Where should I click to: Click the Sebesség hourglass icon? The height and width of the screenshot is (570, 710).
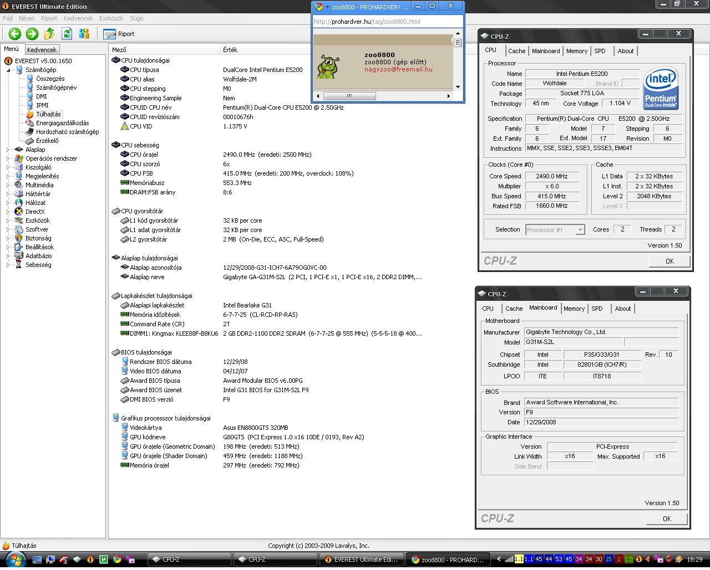pos(19,265)
